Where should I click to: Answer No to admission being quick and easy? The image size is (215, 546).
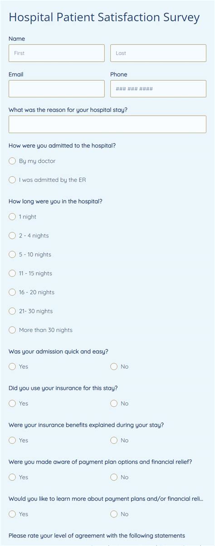coord(114,366)
